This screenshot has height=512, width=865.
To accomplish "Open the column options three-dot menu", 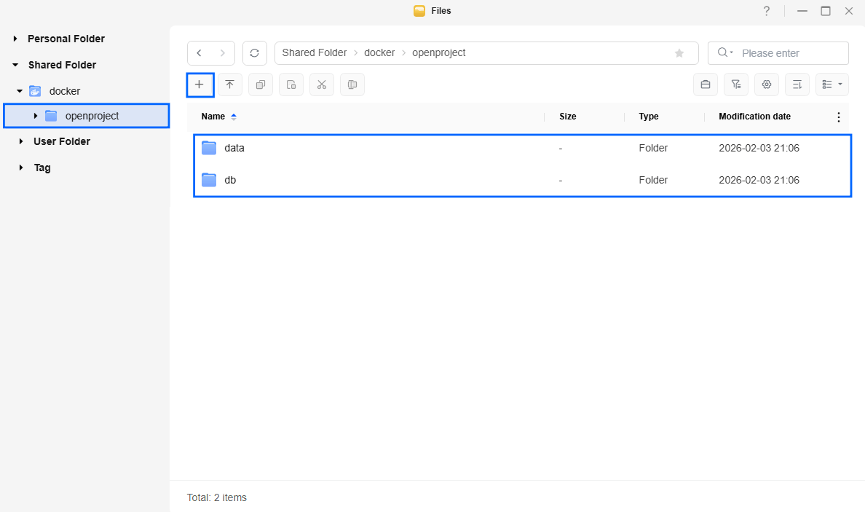I will (838, 117).
